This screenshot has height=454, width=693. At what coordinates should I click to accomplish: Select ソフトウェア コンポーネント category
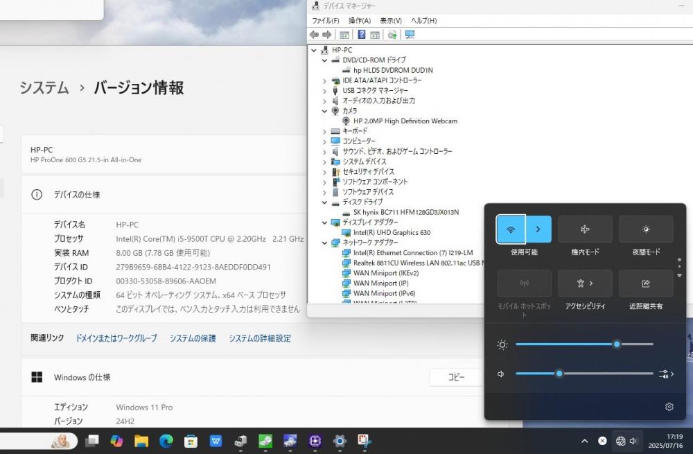click(x=375, y=182)
